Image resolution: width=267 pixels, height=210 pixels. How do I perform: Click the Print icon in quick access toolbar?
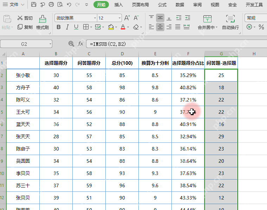51,5
